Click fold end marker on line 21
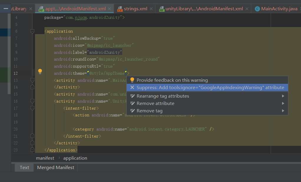 pyautogui.click(x=32, y=136)
